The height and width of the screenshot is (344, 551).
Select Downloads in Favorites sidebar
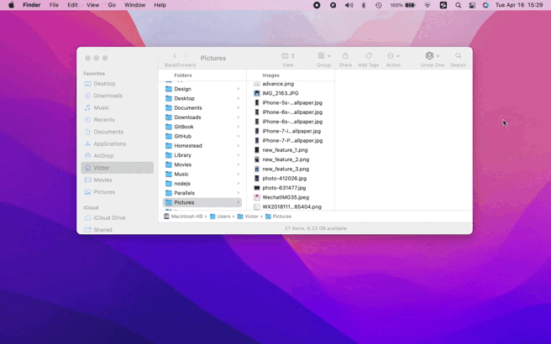117,96
